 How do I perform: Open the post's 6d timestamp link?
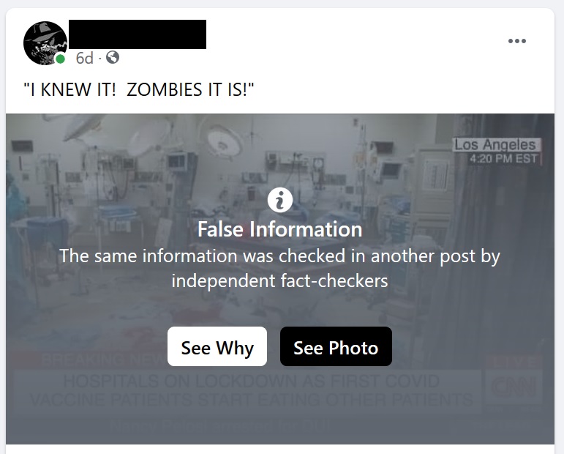pyautogui.click(x=85, y=58)
